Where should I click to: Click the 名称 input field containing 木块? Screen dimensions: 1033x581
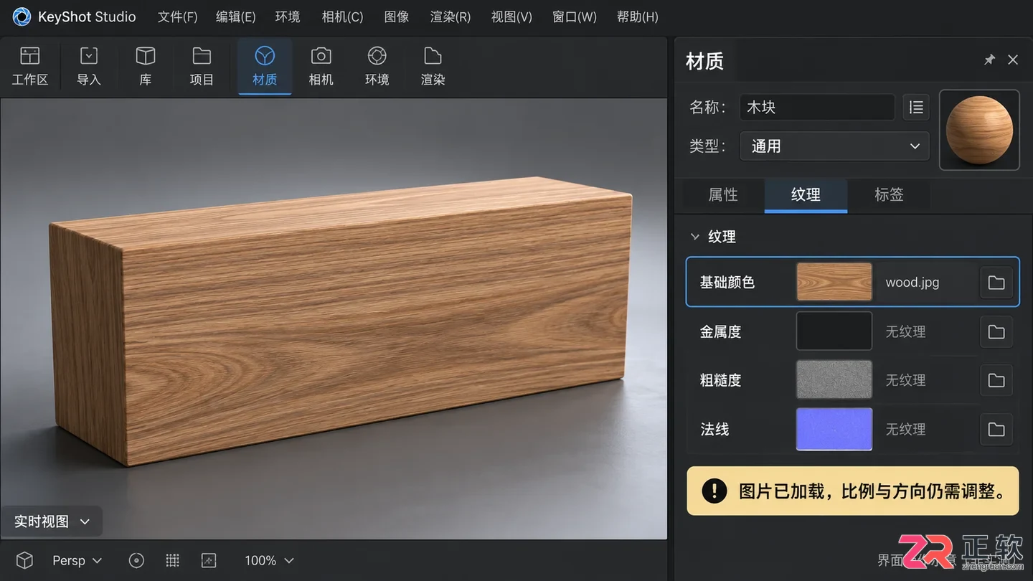pyautogui.click(x=817, y=108)
